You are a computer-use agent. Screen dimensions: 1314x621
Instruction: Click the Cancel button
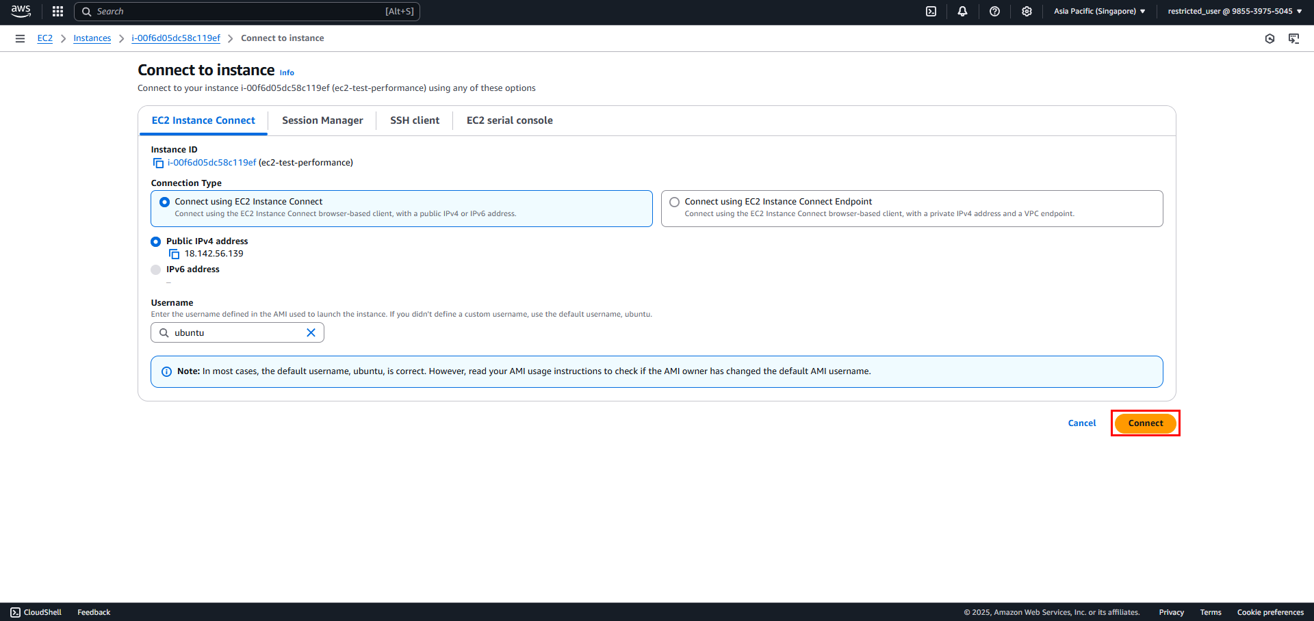pyautogui.click(x=1081, y=423)
